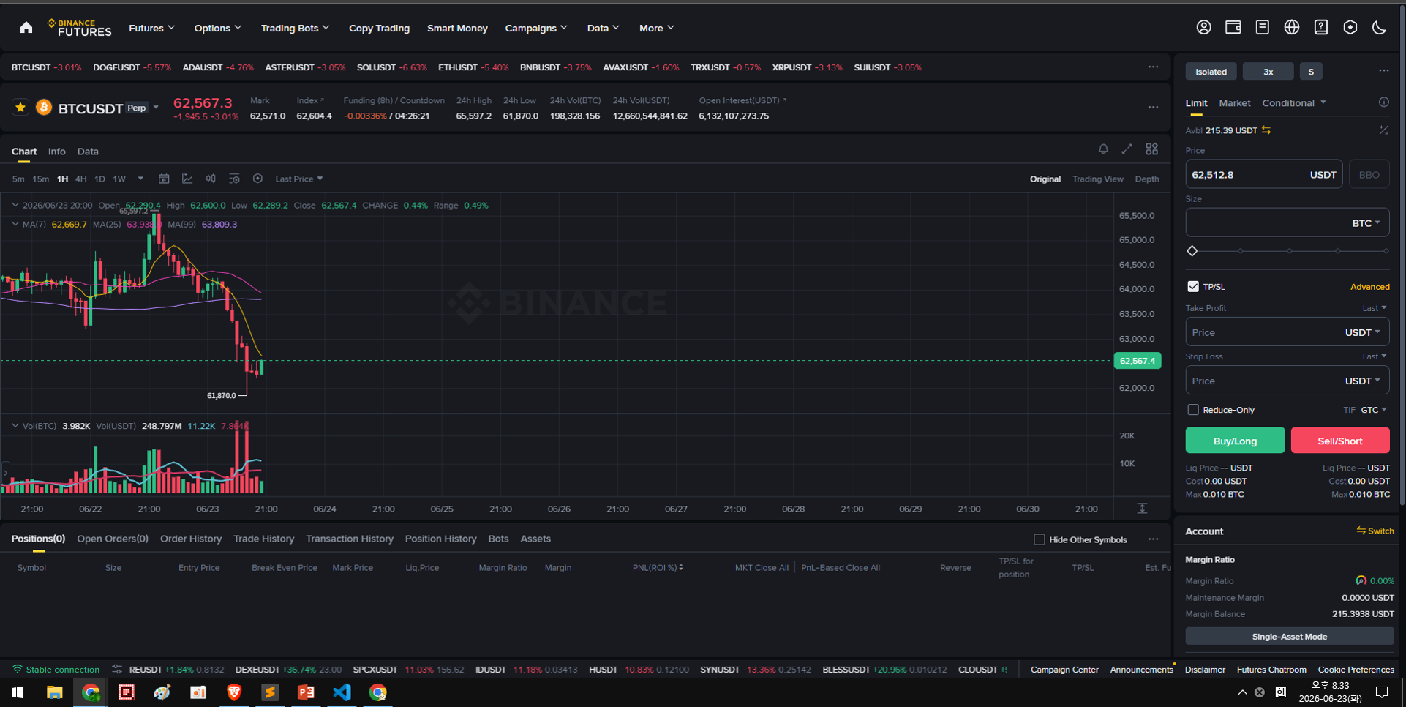Screen dimensions: 1406x707
Task: Open the Take Profit Last trigger dropdown
Action: point(1374,308)
